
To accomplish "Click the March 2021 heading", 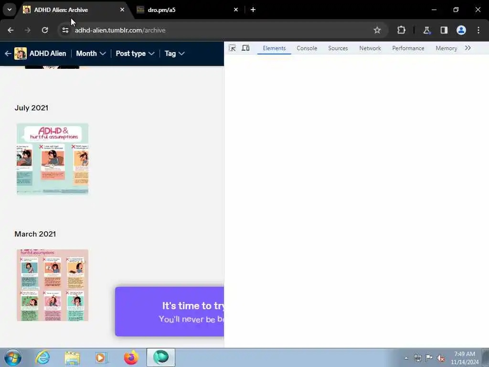I will coord(35,234).
